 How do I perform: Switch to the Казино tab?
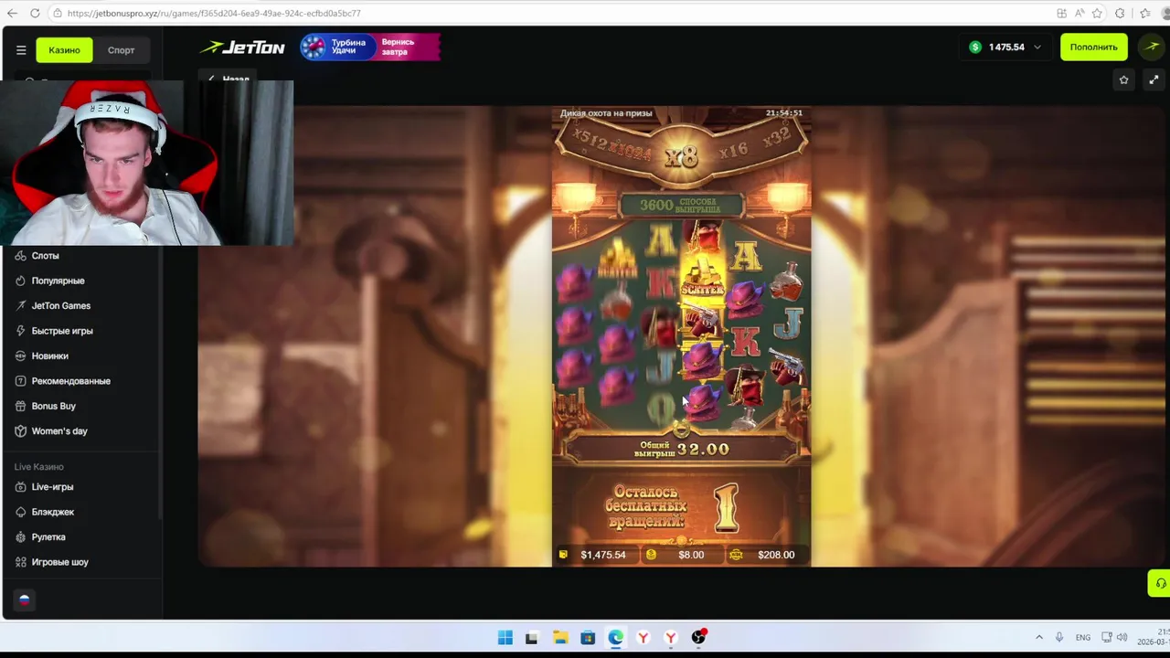coord(64,50)
